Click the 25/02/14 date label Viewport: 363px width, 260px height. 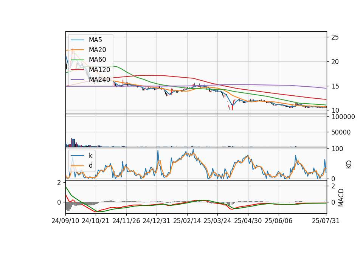187,221
